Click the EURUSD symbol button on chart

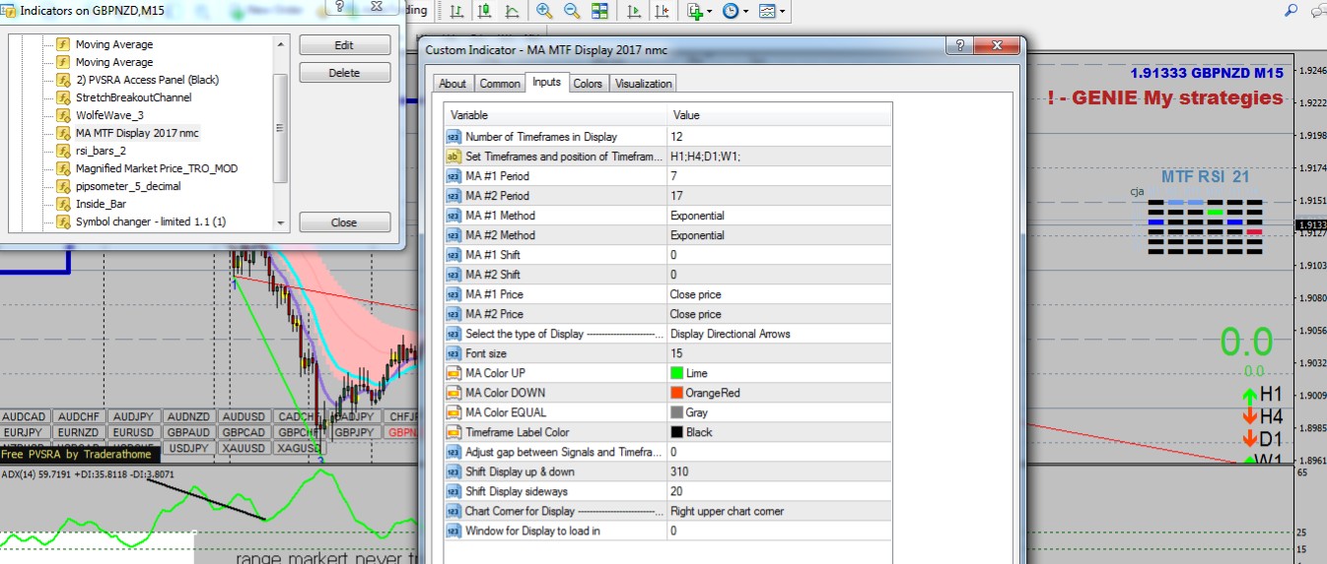132,432
